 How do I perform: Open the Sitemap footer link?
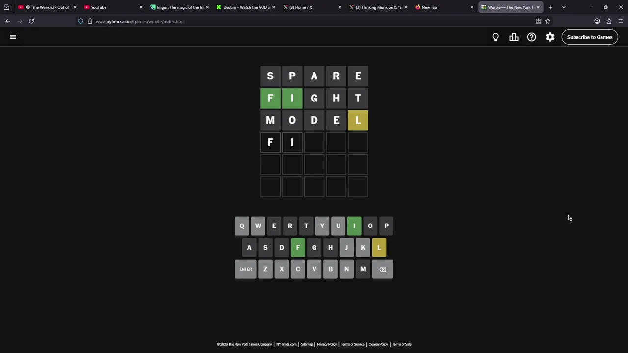pyautogui.click(x=307, y=344)
